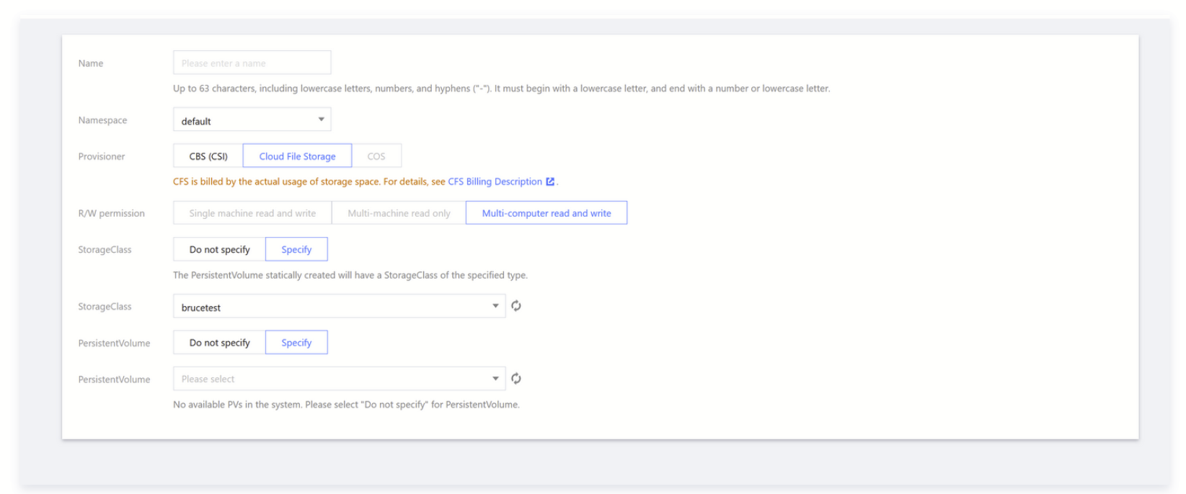Choose Multi-machine read only permission
The image size is (1186, 494).
pos(399,213)
